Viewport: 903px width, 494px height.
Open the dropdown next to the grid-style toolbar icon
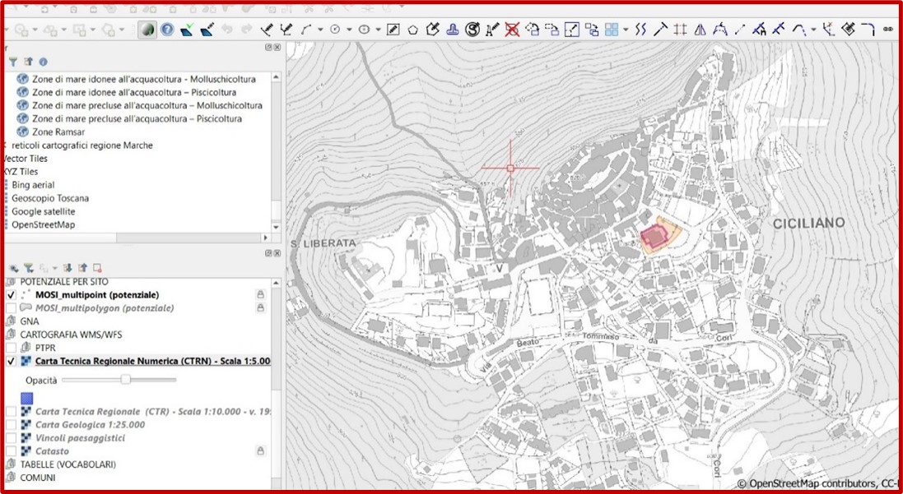click(x=626, y=30)
